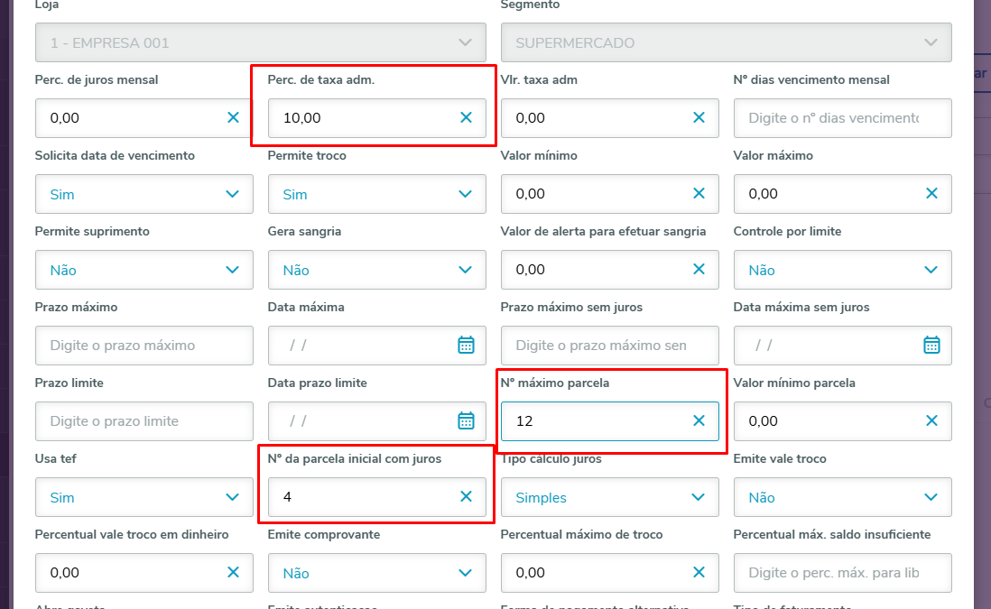Clear the Perc. de taxa adm. value
The width and height of the screenshot is (991, 609).
(466, 117)
